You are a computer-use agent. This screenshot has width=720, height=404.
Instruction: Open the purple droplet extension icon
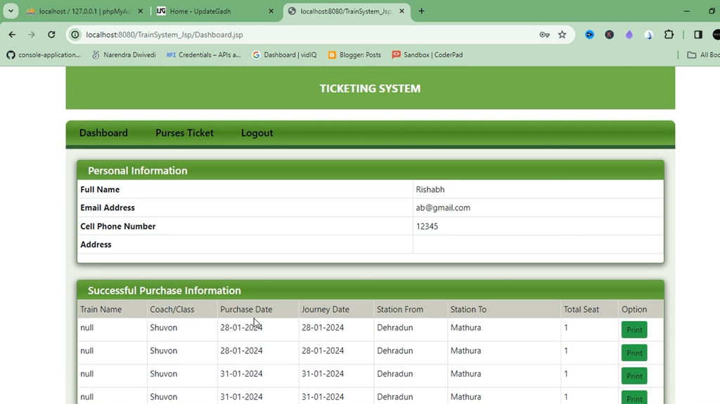[629, 34]
